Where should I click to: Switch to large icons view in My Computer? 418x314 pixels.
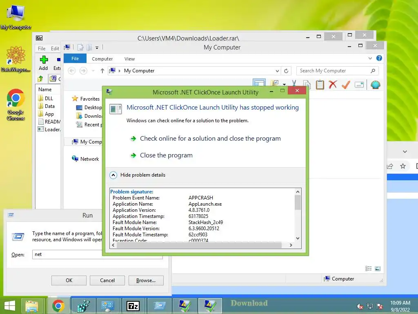tap(378, 268)
